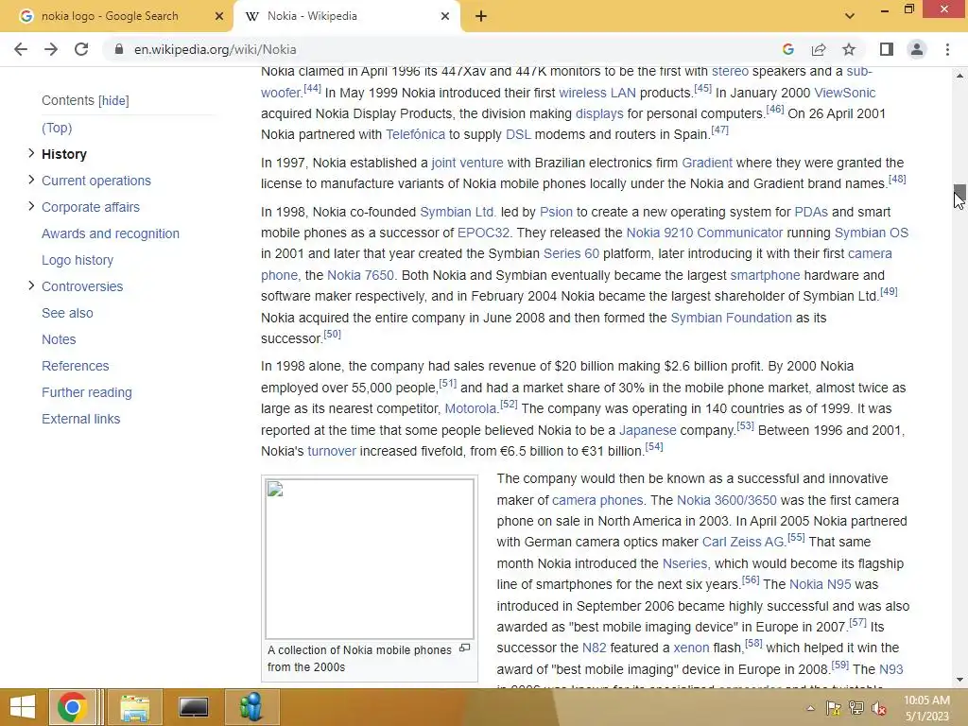Screen dimensions: 968x726
Task: Click the scrollbar up arrow
Action: tap(959, 76)
